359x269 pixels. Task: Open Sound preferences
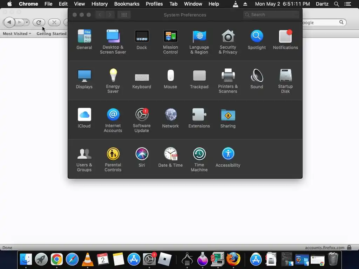pyautogui.click(x=257, y=79)
